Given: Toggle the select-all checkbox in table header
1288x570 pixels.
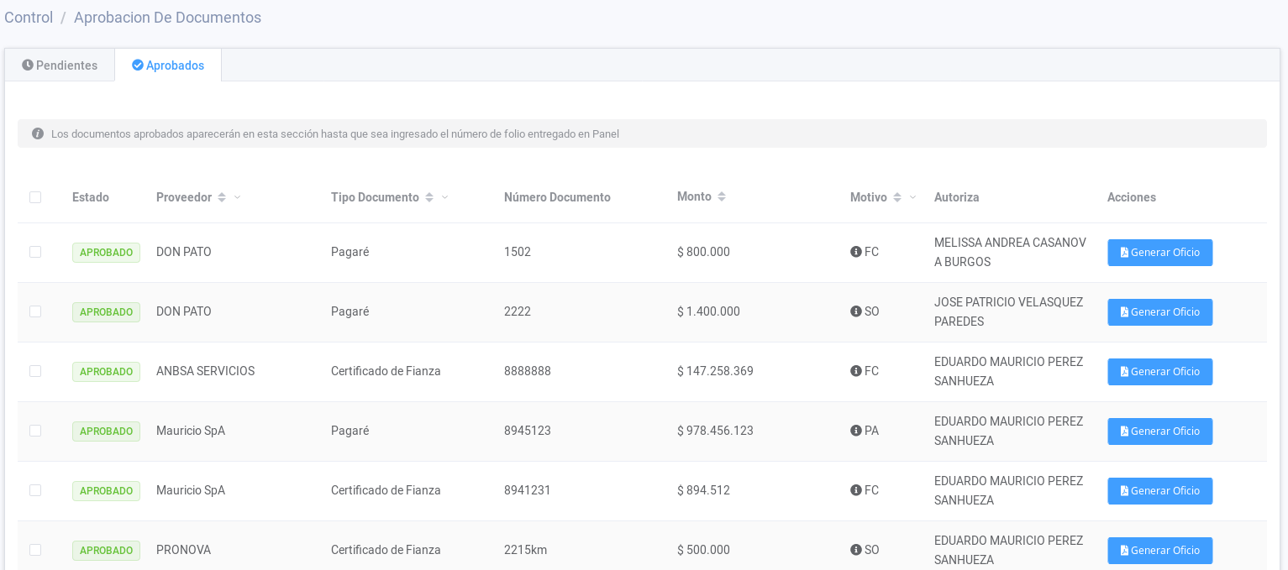Looking at the screenshot, I should tap(35, 197).
